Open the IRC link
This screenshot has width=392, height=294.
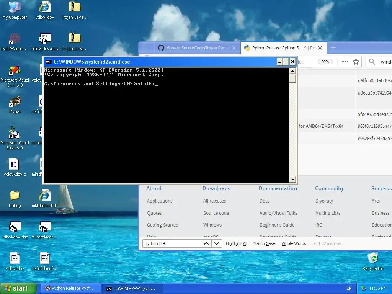(x=319, y=225)
